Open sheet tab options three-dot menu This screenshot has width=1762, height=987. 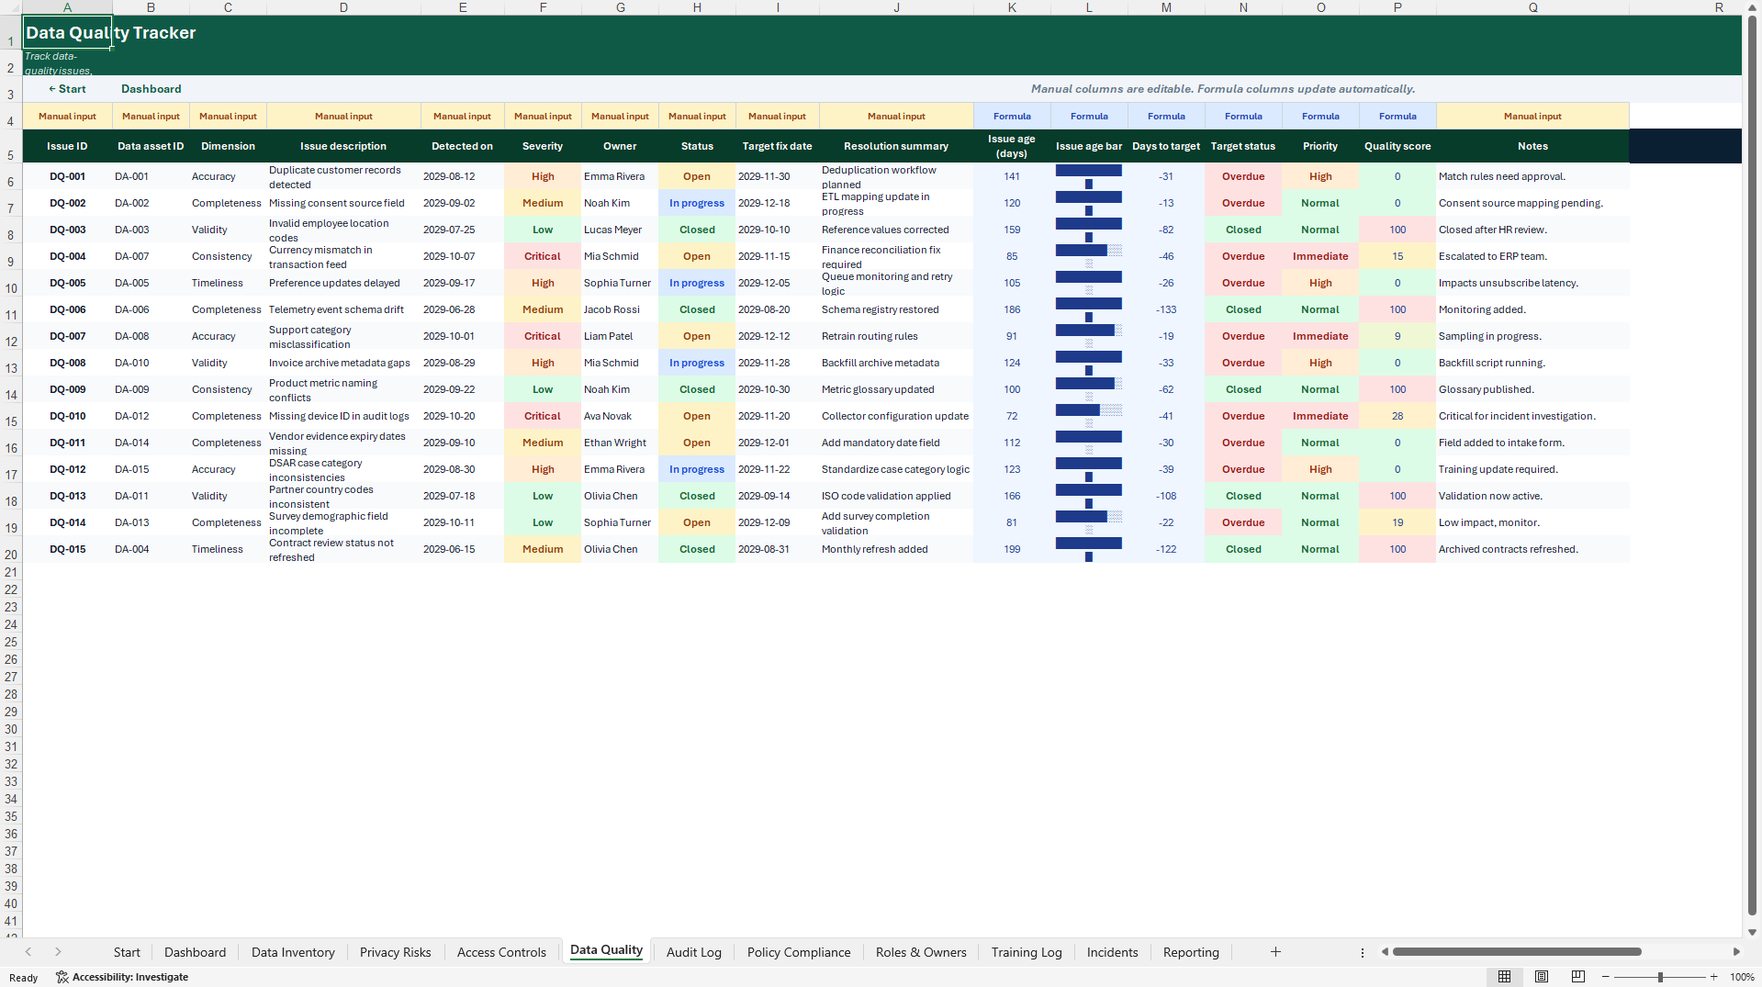pos(1363,952)
